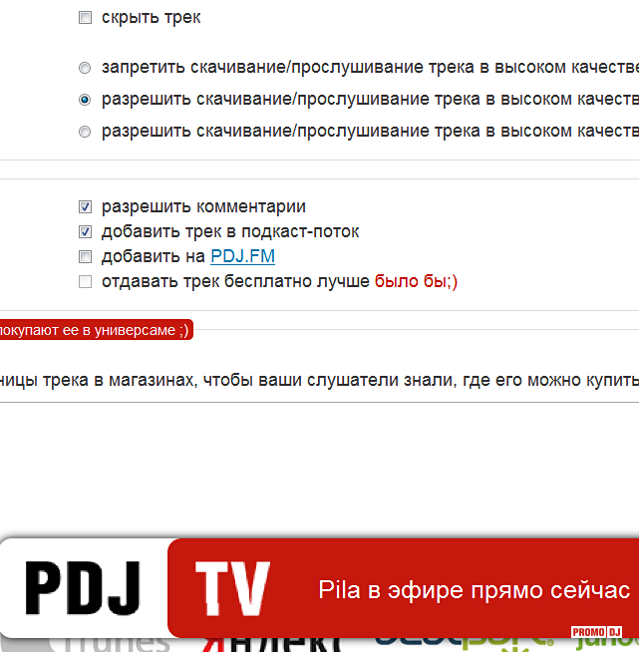This screenshot has width=639, height=652.
Task: Click the 'разрешить комментарии' label text
Action: [203, 207]
